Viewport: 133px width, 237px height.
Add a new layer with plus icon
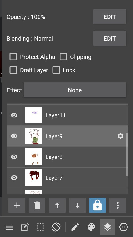[17, 205]
